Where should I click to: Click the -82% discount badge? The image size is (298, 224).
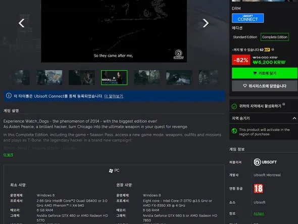tap(241, 60)
